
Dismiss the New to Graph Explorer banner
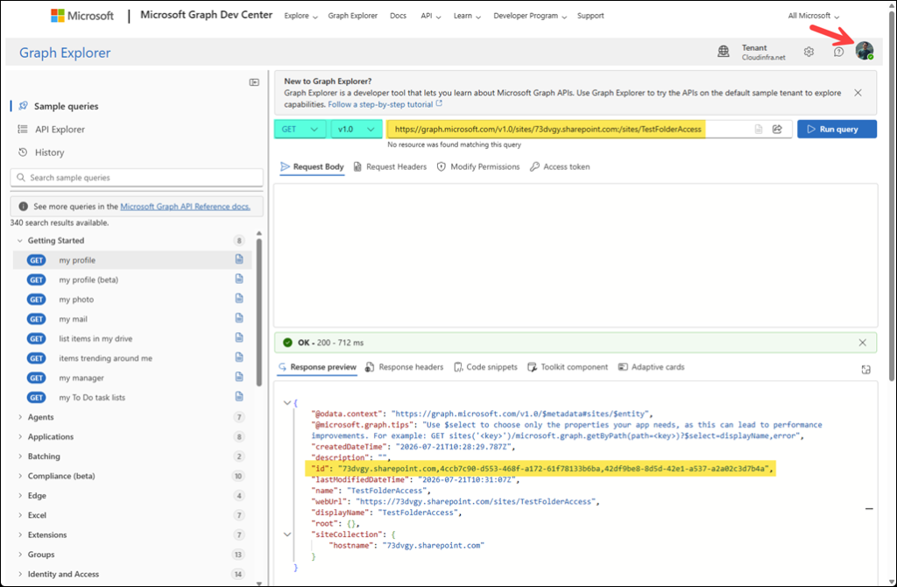coord(858,93)
